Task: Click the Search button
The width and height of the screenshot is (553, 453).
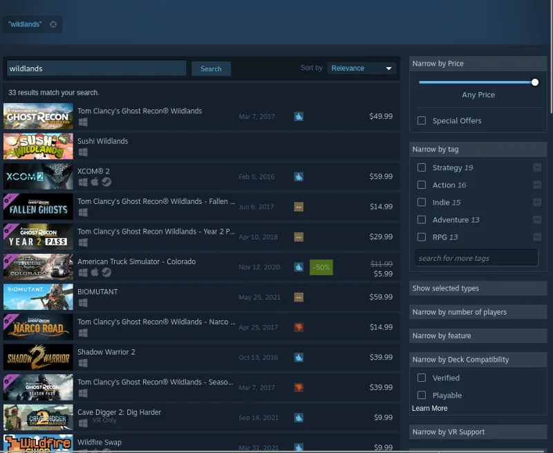Action: [x=211, y=68]
